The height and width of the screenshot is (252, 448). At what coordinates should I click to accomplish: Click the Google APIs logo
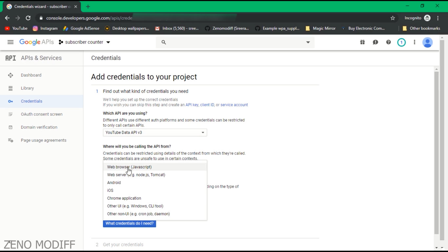[x=36, y=42]
